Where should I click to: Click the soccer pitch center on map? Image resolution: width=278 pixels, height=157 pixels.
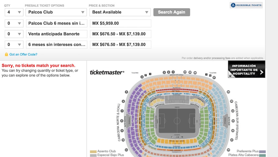point(177,121)
